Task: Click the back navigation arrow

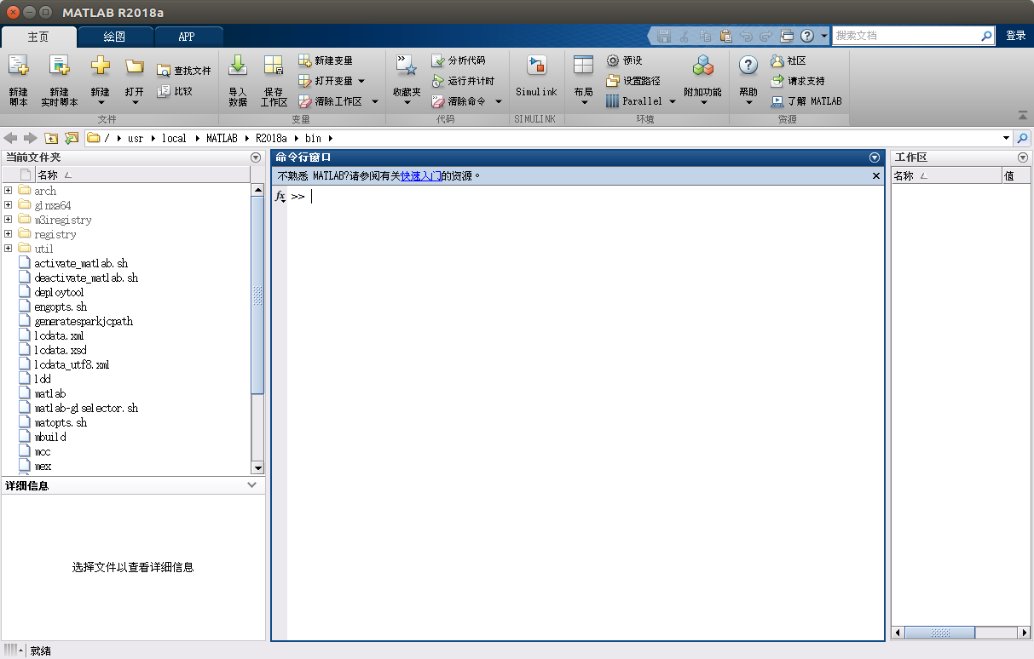Action: (11, 138)
